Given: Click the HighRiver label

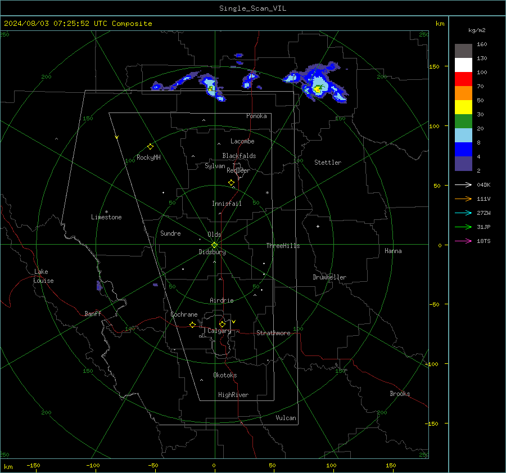Looking at the screenshot, I should coord(233,395).
